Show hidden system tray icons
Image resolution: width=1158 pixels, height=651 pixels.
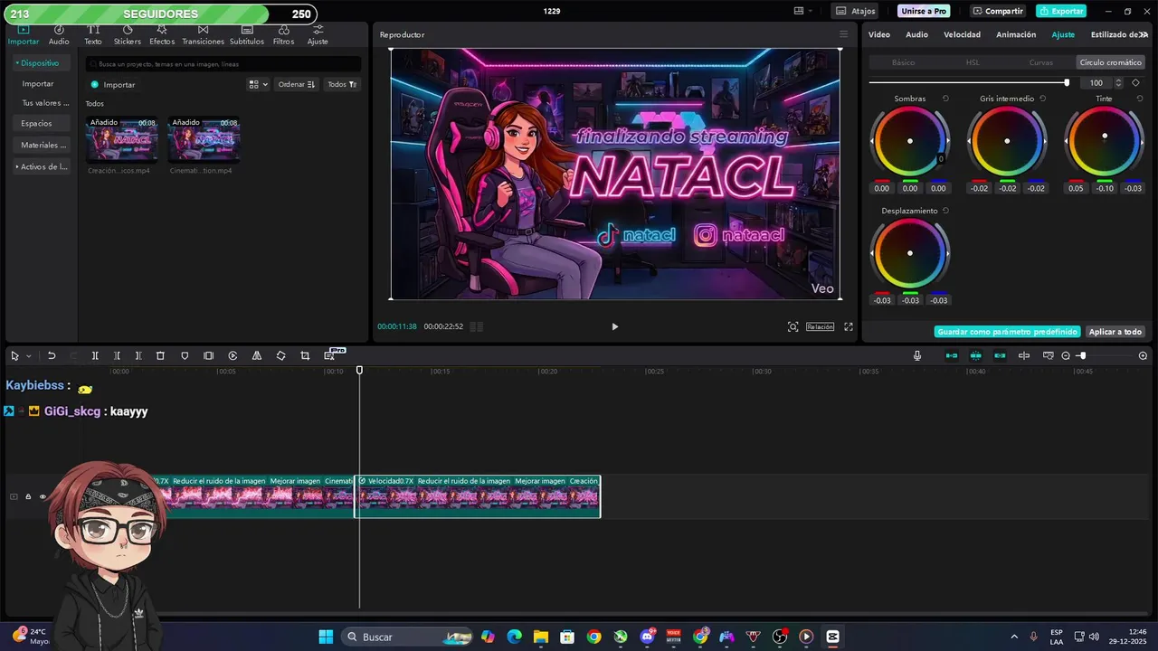point(1013,637)
